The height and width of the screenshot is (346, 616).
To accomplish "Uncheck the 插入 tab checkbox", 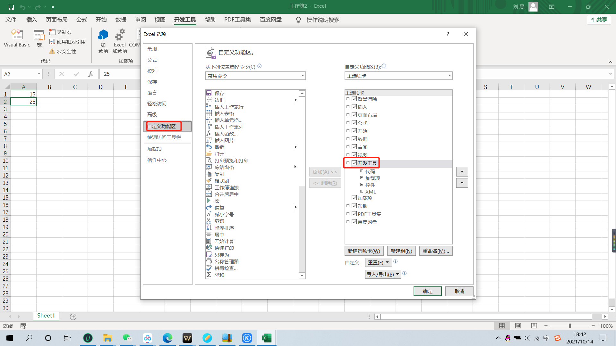I will tap(354, 107).
